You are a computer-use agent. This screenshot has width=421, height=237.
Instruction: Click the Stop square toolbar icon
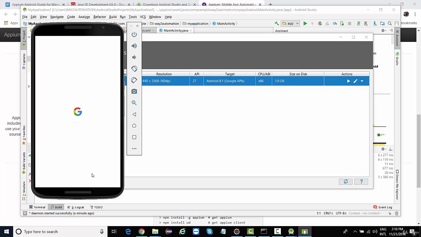[x=350, y=23]
